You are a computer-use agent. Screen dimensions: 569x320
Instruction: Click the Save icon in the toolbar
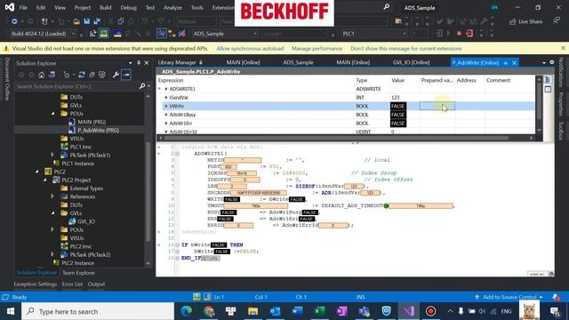(x=87, y=21)
